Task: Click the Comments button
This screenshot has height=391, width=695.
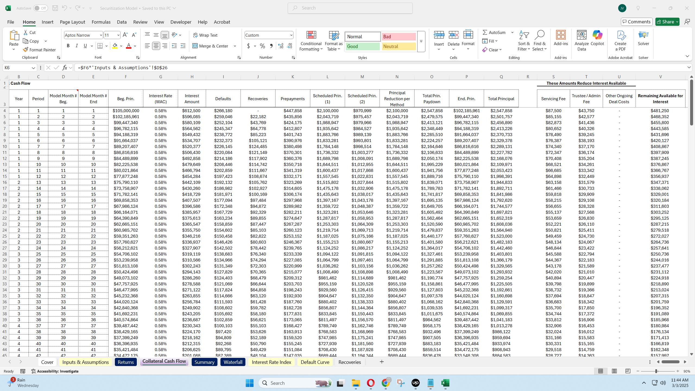Action: (x=636, y=22)
